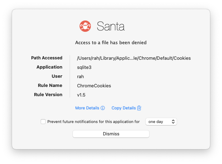The width and height of the screenshot is (222, 164).
Task: Click the Santa title text
Action: [x=111, y=27]
